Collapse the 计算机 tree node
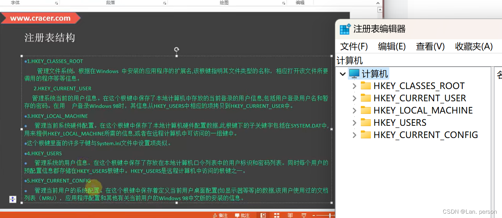The height and width of the screenshot is (218, 502). (342, 74)
